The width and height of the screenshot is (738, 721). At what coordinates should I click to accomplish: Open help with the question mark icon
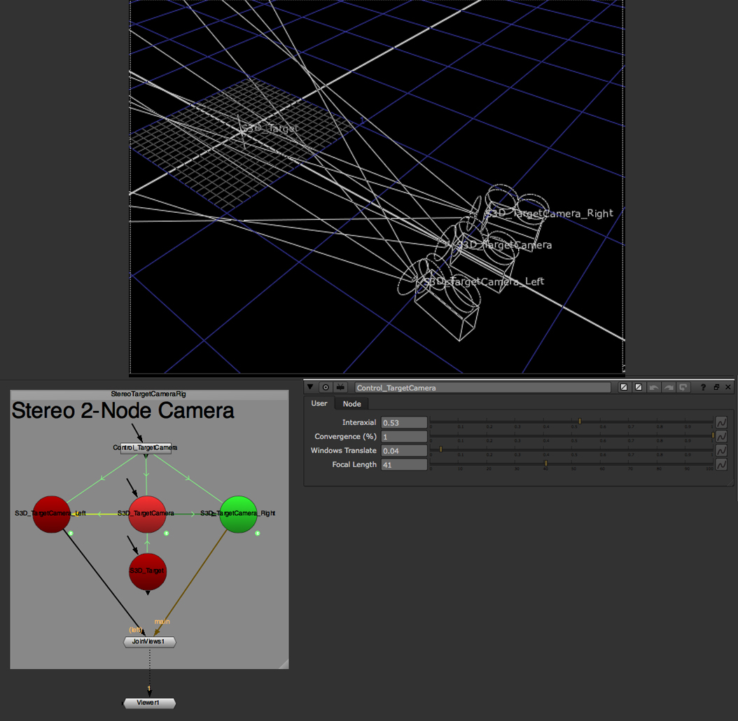coord(703,387)
